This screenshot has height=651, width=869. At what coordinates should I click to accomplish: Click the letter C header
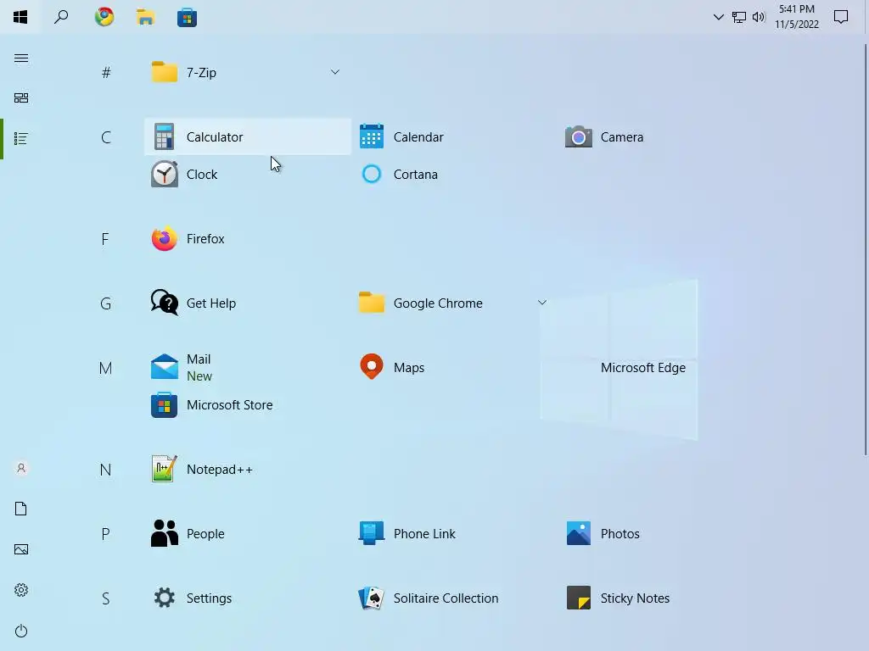(106, 136)
